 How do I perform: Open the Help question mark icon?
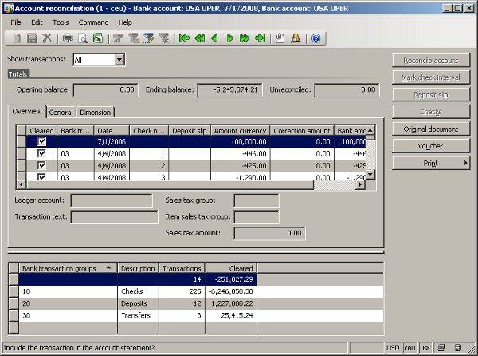[316, 38]
